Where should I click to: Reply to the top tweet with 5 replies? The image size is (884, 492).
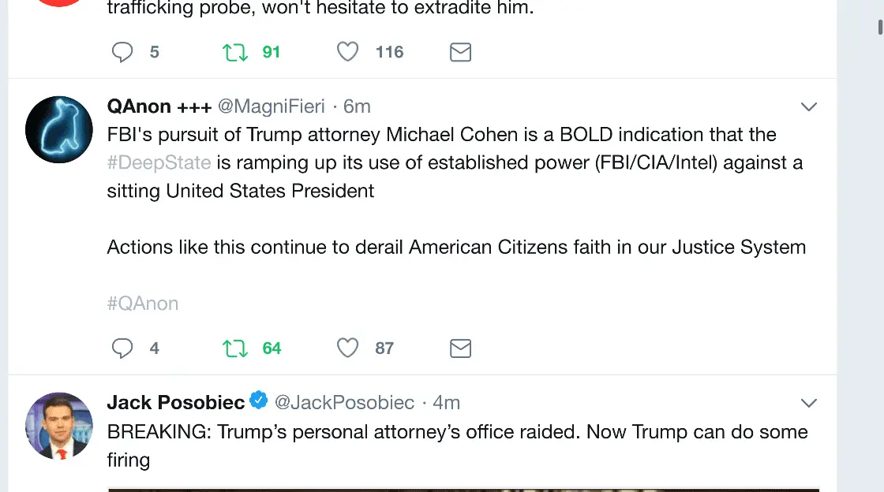pyautogui.click(x=122, y=52)
